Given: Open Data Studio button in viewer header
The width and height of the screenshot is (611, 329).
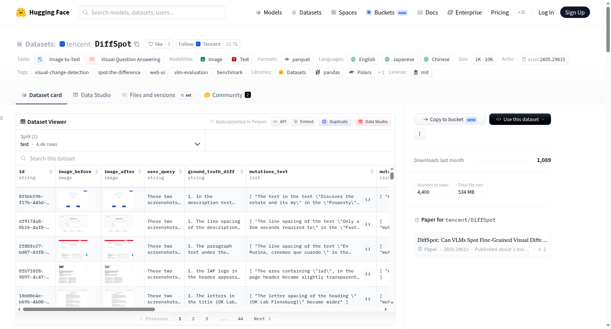Looking at the screenshot, I should (x=373, y=122).
